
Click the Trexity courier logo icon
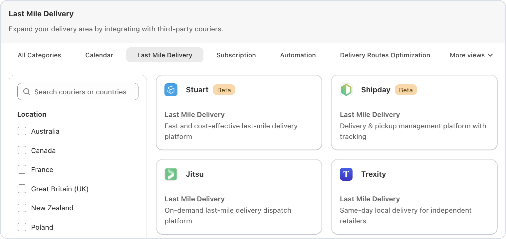tap(346, 174)
